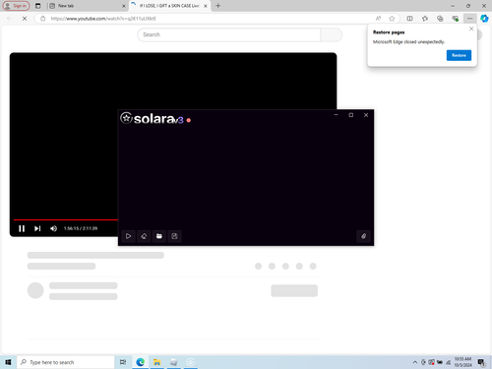Open Task View on the taskbar
This screenshot has width=492, height=369.
[x=123, y=362]
